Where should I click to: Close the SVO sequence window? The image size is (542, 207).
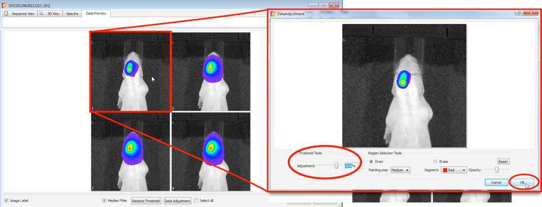pos(334,5)
